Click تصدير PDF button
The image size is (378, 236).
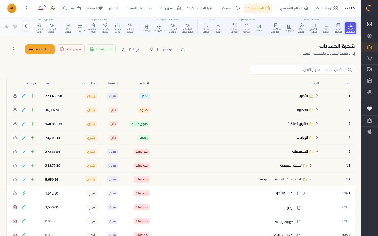click(71, 49)
